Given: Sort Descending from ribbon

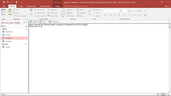Looking at the screenshot, I should [x=40, y=13].
